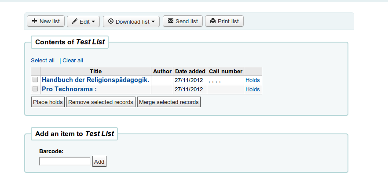Open Pro Technorama title link

69,89
